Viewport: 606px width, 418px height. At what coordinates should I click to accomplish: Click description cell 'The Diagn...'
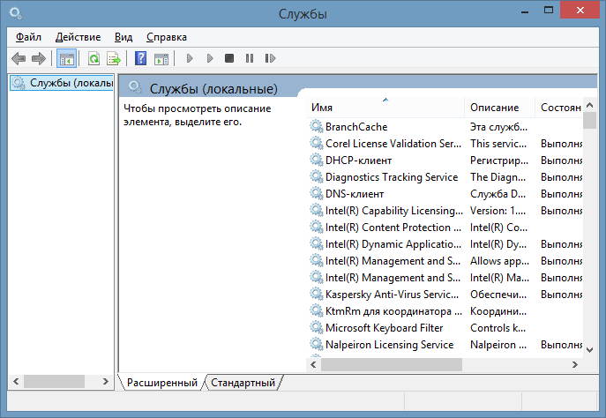coord(498,177)
